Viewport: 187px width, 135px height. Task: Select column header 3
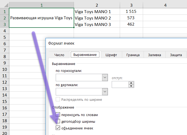131,5
